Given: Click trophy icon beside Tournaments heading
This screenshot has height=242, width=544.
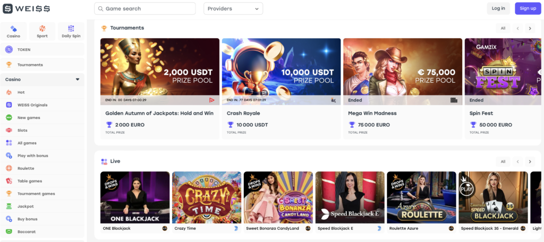Looking at the screenshot, I should 104,28.
